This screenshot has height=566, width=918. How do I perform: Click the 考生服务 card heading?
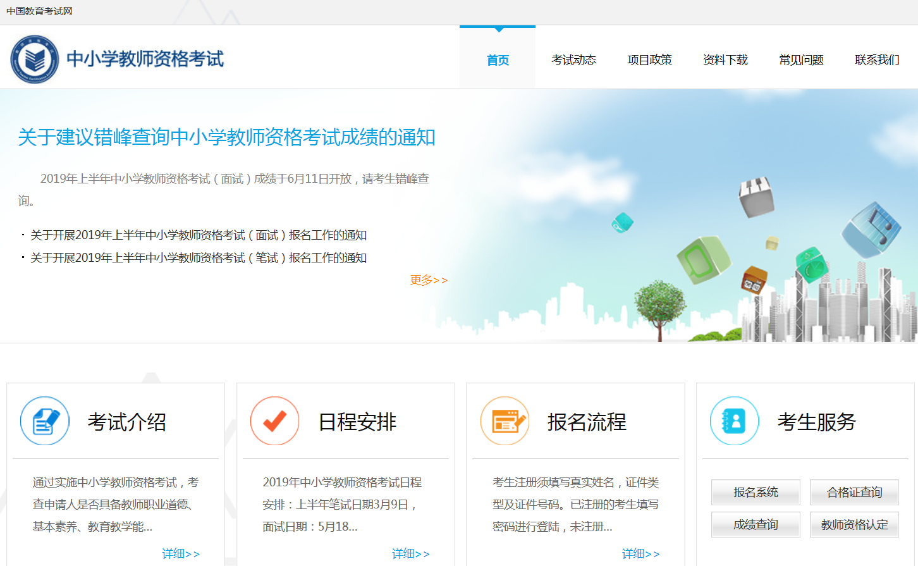pyautogui.click(x=817, y=422)
